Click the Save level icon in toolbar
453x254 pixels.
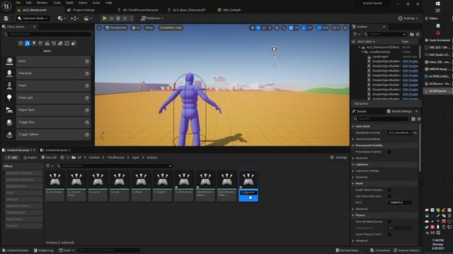pos(6,18)
